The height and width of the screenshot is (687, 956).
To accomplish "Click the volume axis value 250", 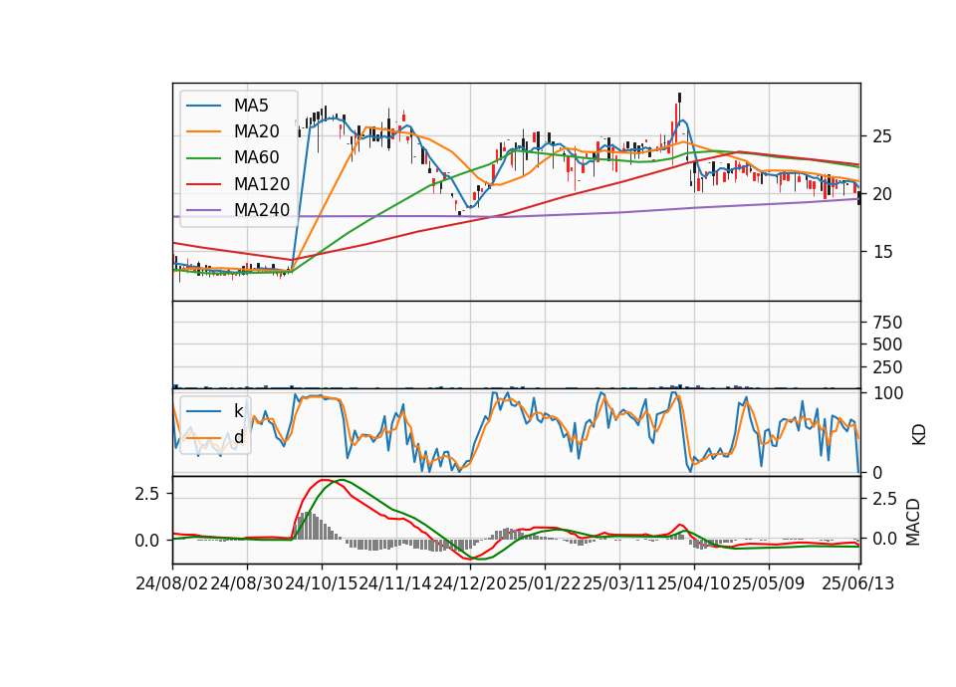I will [887, 367].
